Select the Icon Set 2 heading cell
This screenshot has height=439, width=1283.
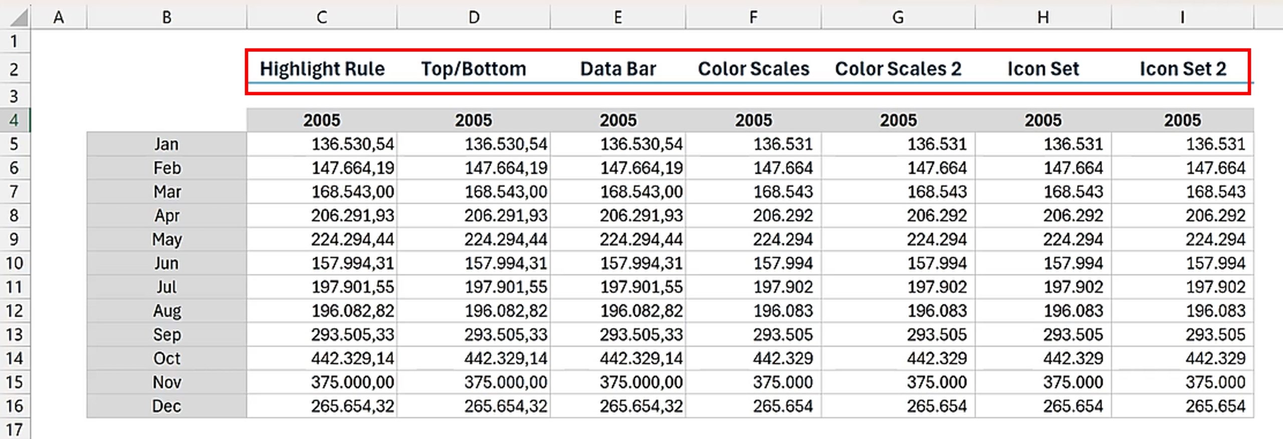(x=1182, y=69)
